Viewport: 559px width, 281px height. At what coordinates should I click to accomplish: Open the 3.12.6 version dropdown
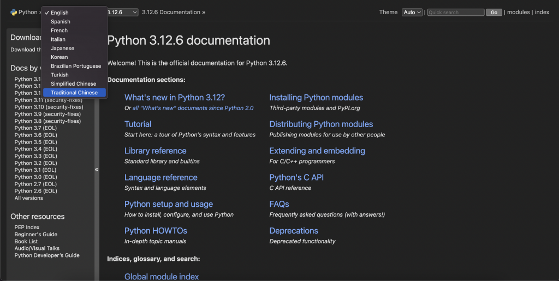click(x=123, y=12)
